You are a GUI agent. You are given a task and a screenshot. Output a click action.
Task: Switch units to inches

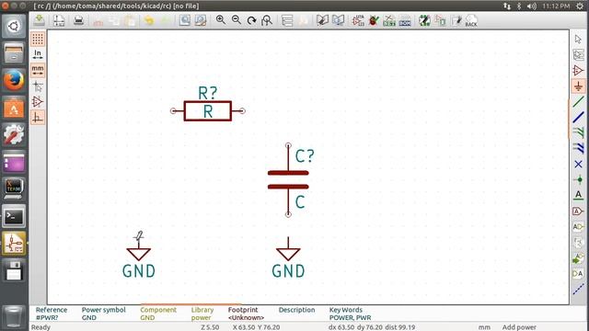point(38,54)
